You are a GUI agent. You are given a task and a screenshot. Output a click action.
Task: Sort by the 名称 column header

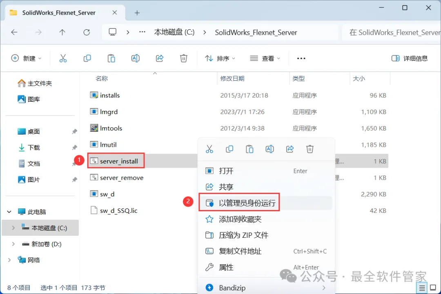pos(102,79)
